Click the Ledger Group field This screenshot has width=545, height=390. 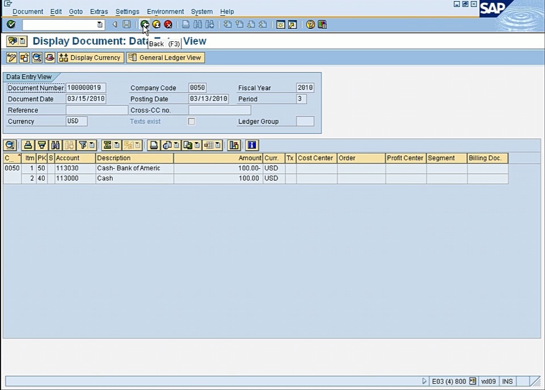point(305,121)
